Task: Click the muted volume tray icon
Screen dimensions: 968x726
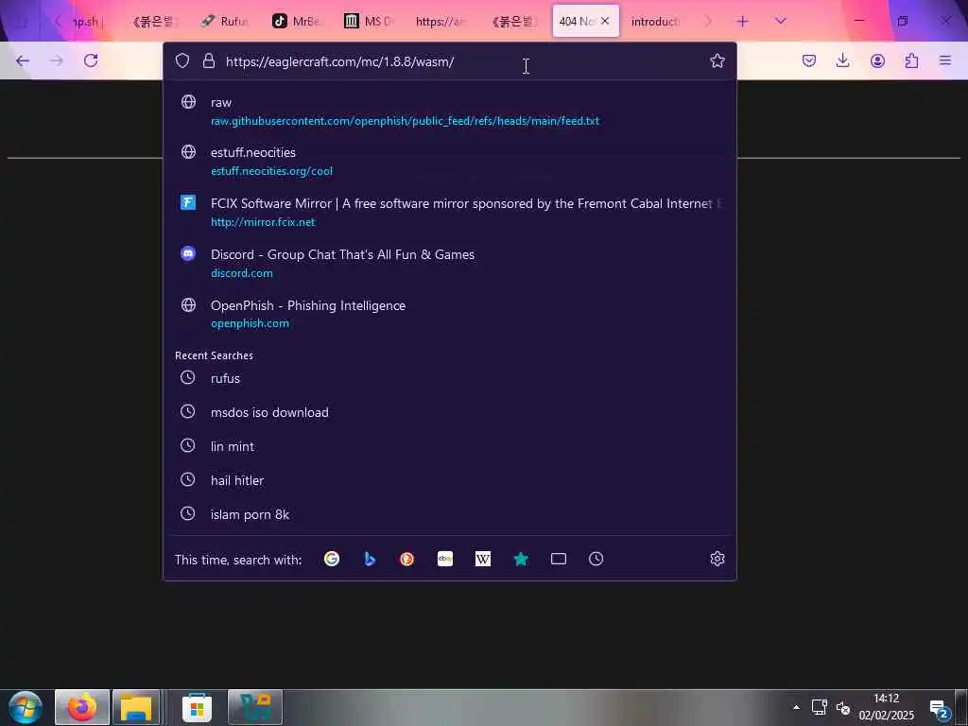Action: click(x=842, y=707)
